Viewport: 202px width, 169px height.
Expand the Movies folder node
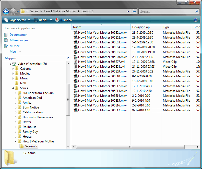13,74
